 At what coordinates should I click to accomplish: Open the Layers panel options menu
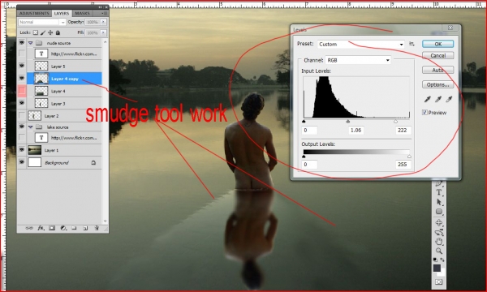[105, 13]
